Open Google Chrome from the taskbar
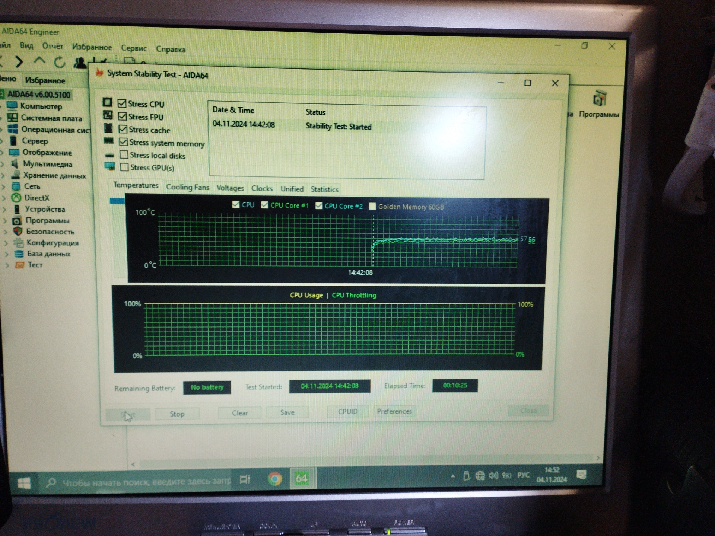Screen dimensions: 715x536 pyautogui.click(x=275, y=479)
